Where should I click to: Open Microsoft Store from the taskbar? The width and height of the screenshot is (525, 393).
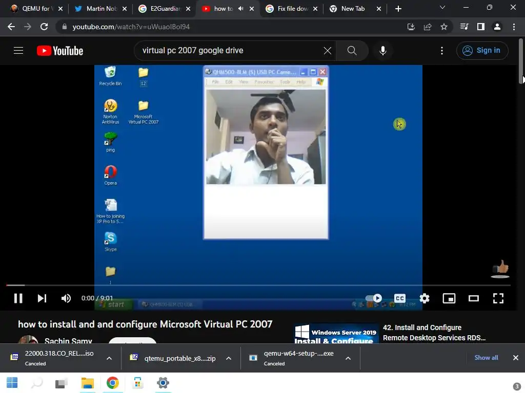[x=137, y=383]
